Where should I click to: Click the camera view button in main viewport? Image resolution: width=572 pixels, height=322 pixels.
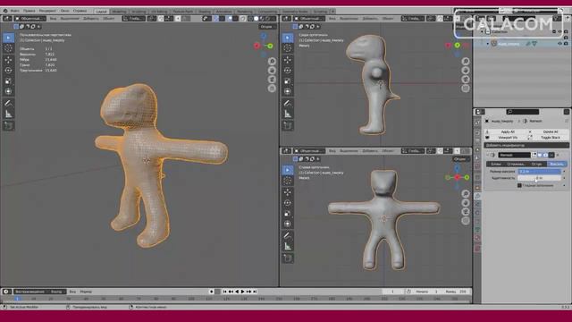272,80
